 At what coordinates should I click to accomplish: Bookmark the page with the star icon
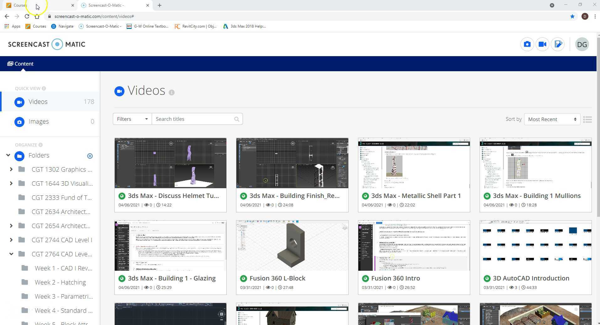click(x=573, y=16)
